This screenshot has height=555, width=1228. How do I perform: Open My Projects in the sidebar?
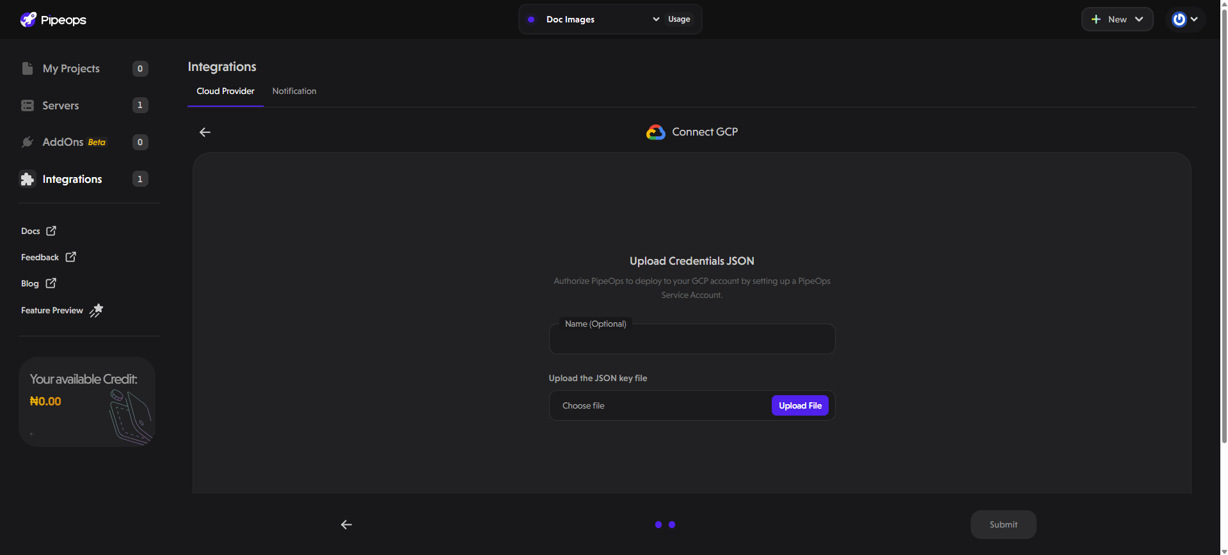(71, 68)
